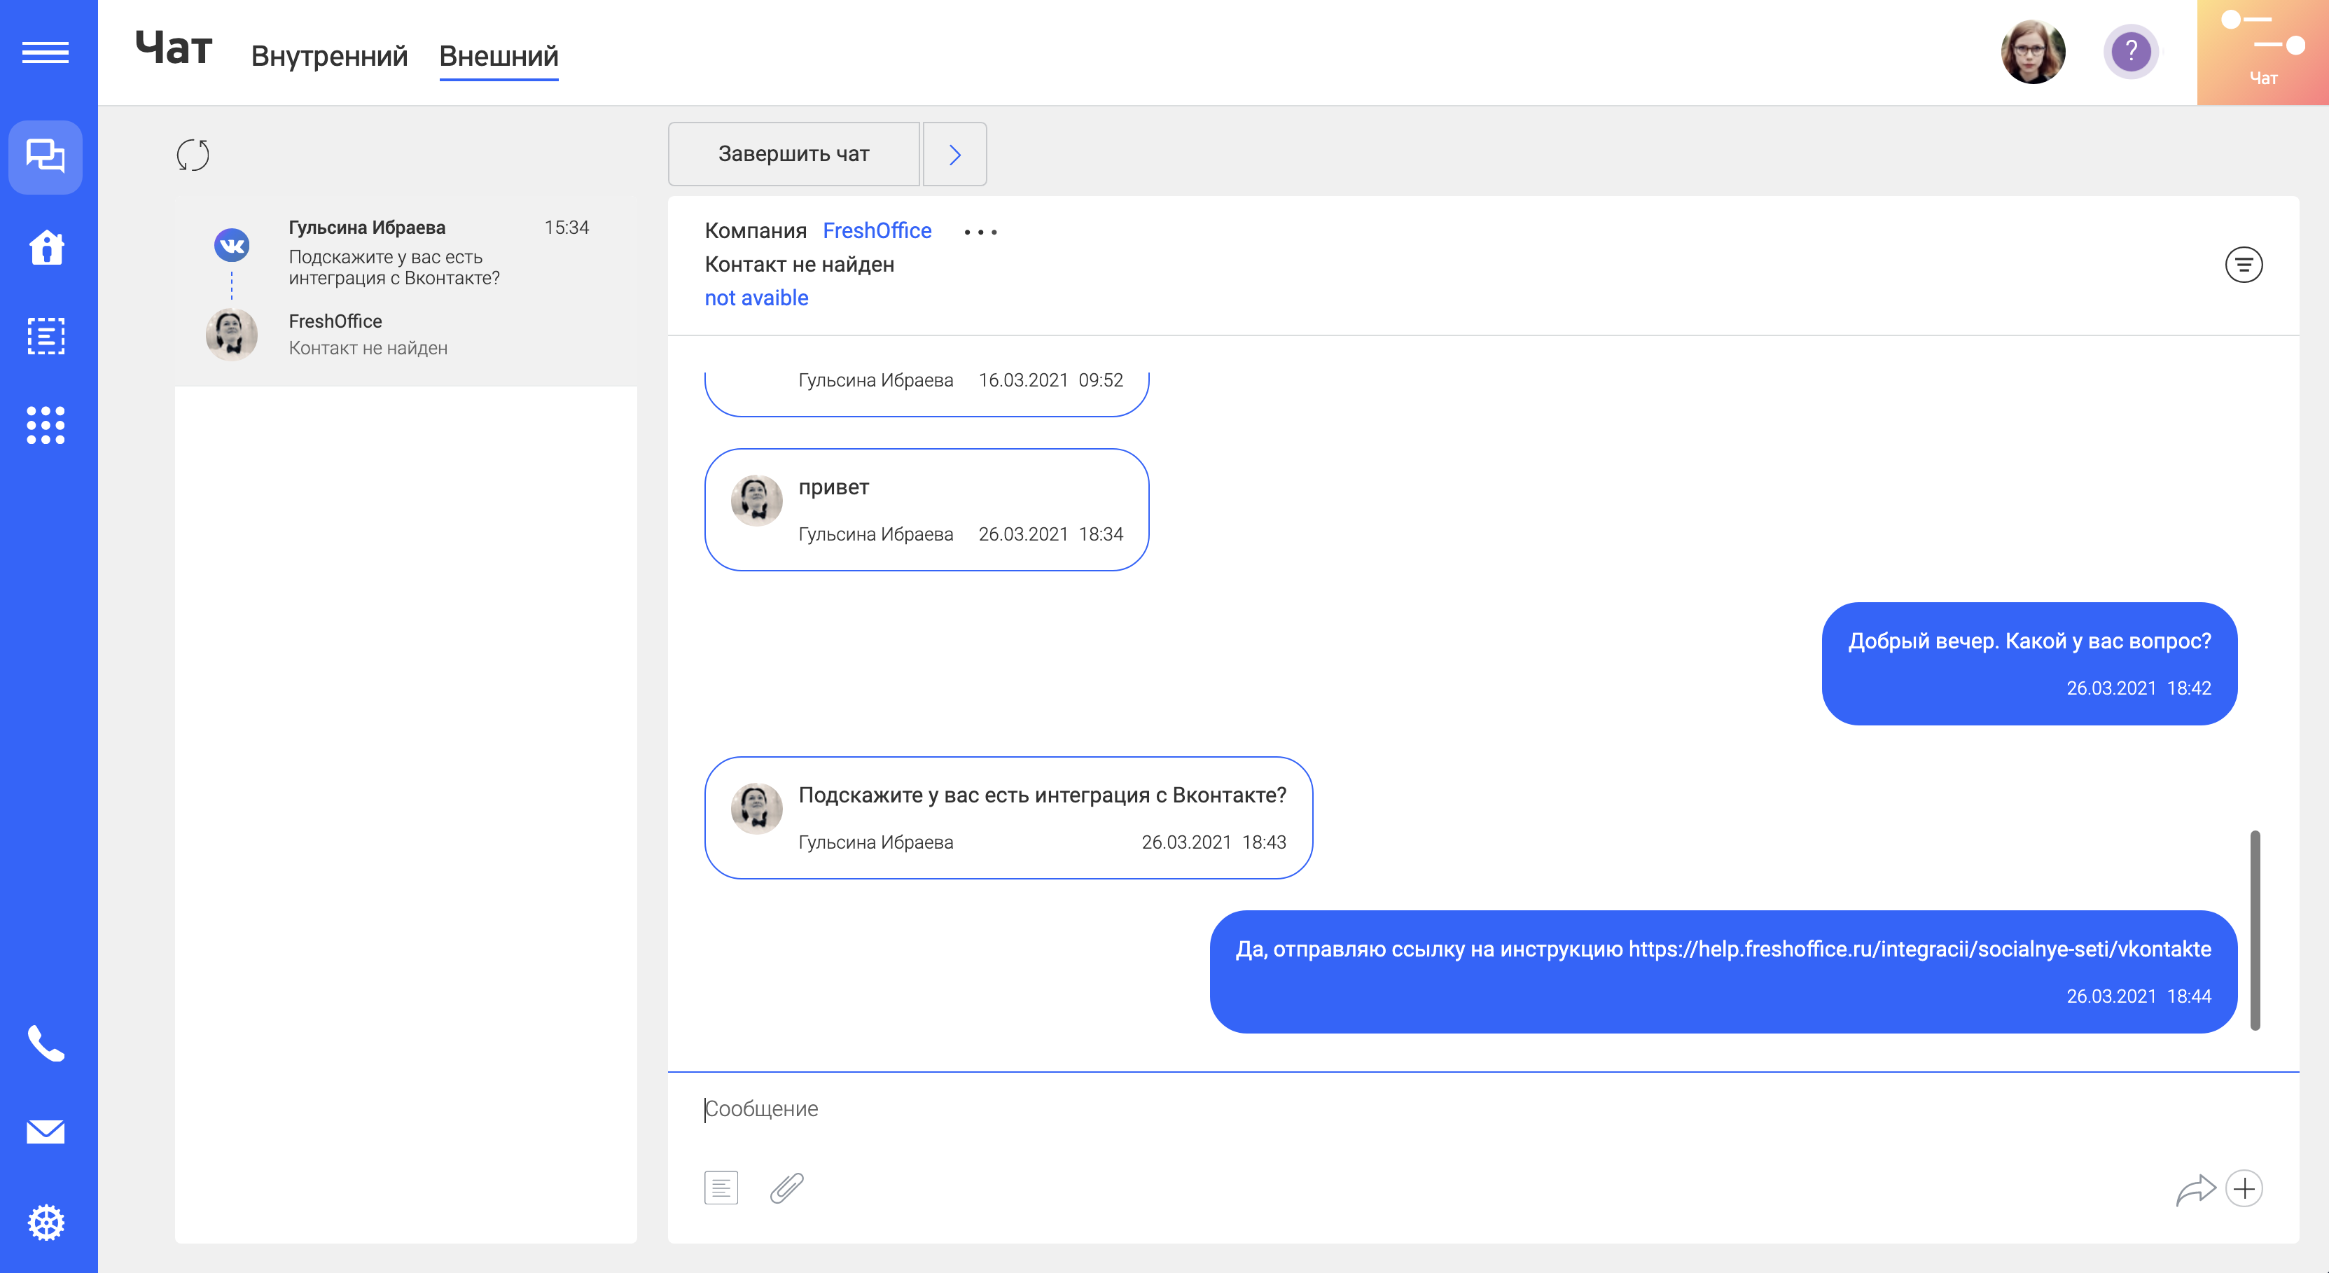Image resolution: width=2329 pixels, height=1273 pixels.
Task: Open the task list icon in the sidebar
Action: point(46,335)
